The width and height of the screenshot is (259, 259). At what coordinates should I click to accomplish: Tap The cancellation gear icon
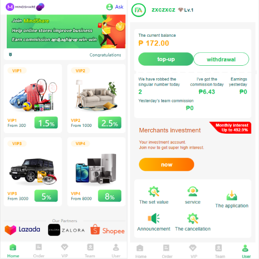tap(193, 218)
